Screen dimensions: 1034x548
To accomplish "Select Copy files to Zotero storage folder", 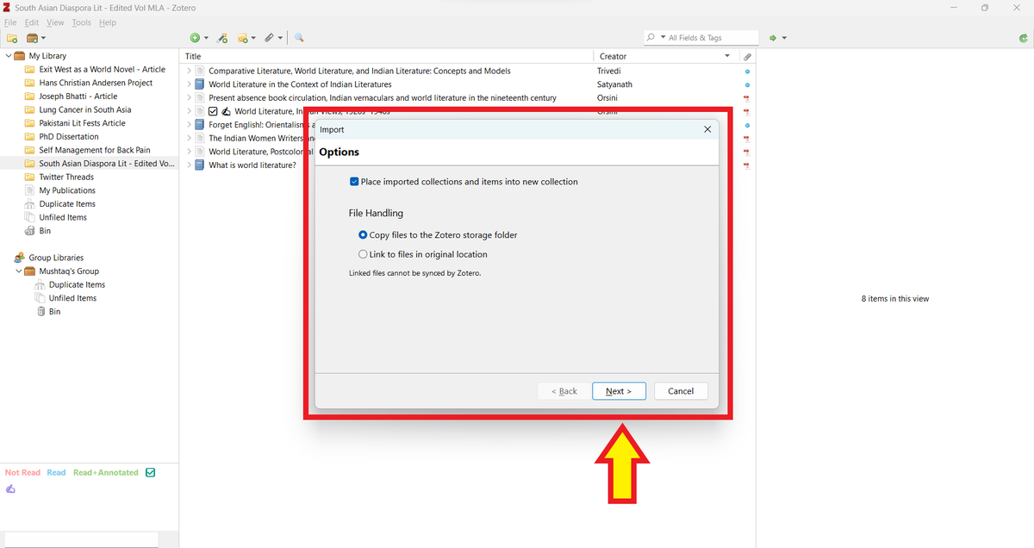I will tap(363, 235).
